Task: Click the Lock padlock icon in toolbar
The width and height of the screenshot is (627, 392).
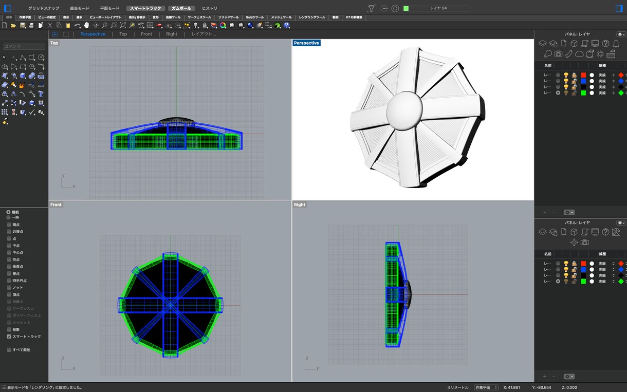Action: (205, 25)
